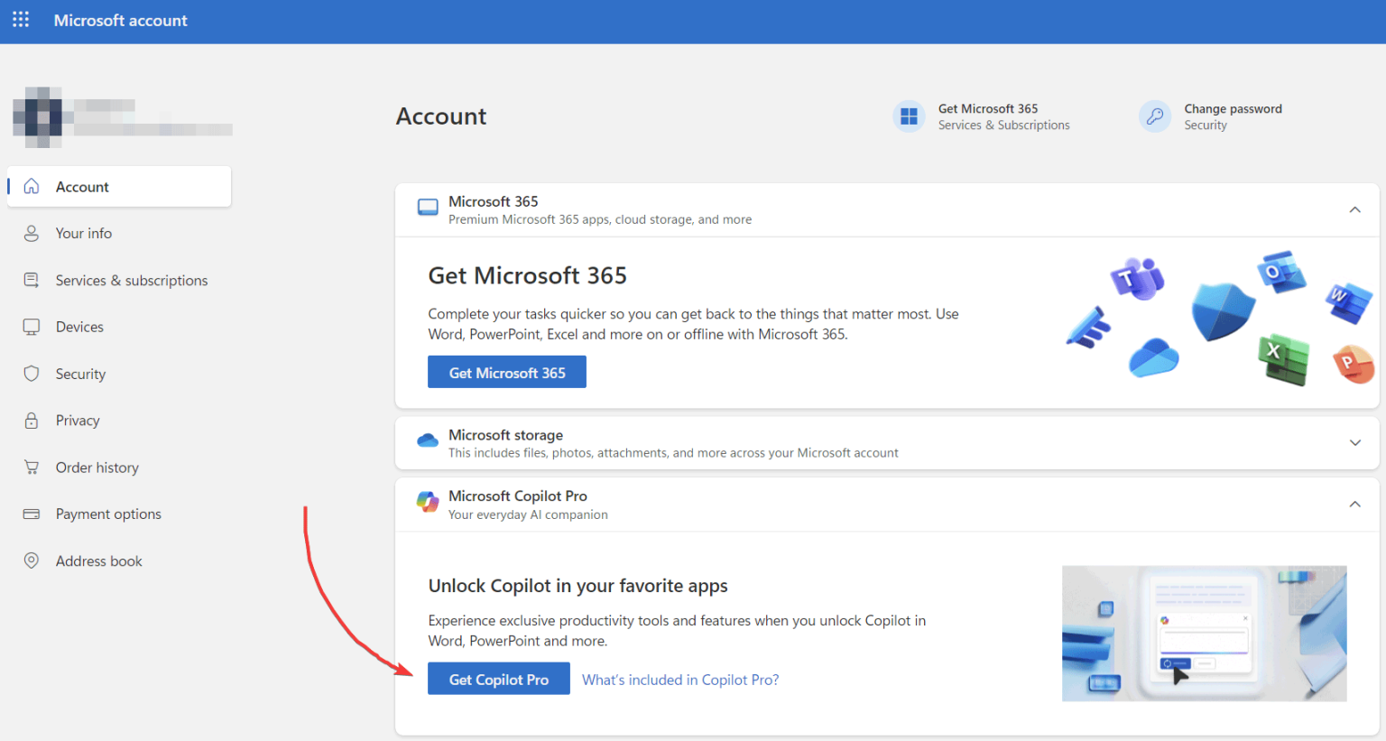Go to Services & subscriptions in sidebar

(x=132, y=281)
